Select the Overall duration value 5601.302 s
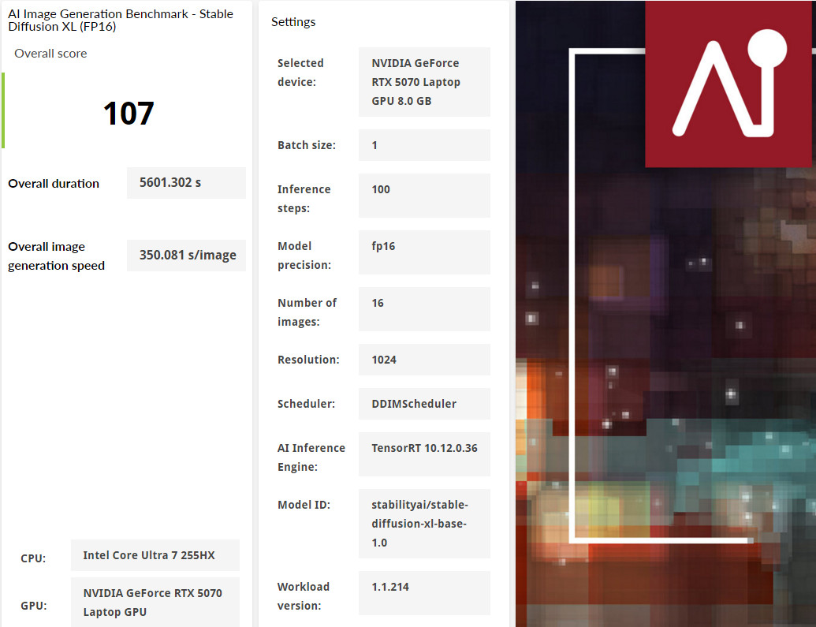816x627 pixels. coord(186,183)
